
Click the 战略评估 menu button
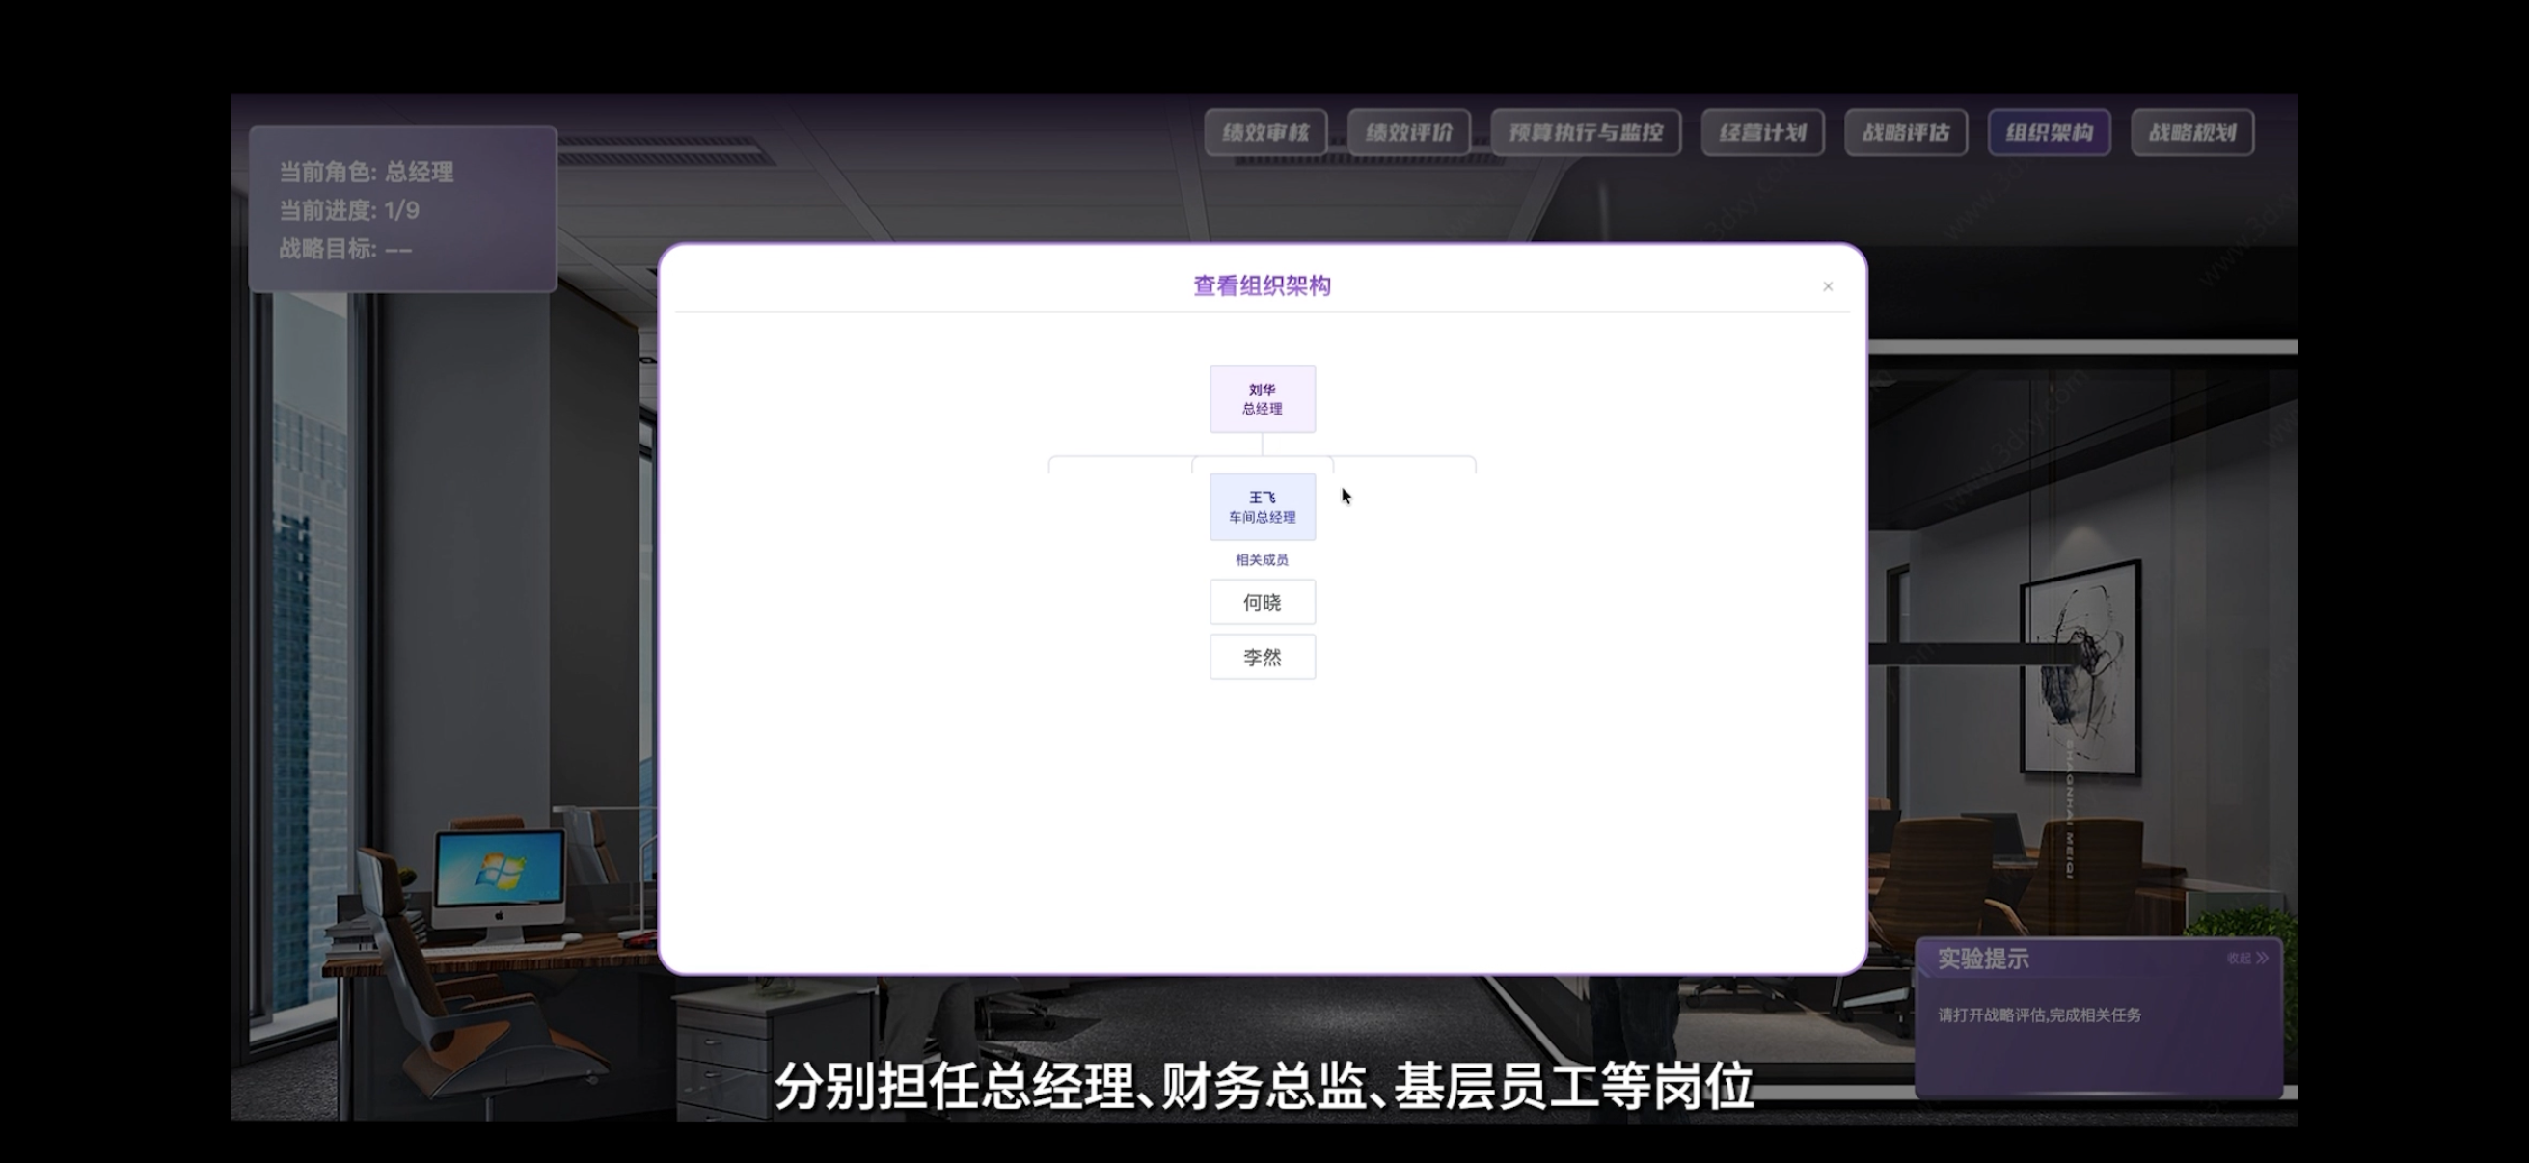pyautogui.click(x=1906, y=132)
